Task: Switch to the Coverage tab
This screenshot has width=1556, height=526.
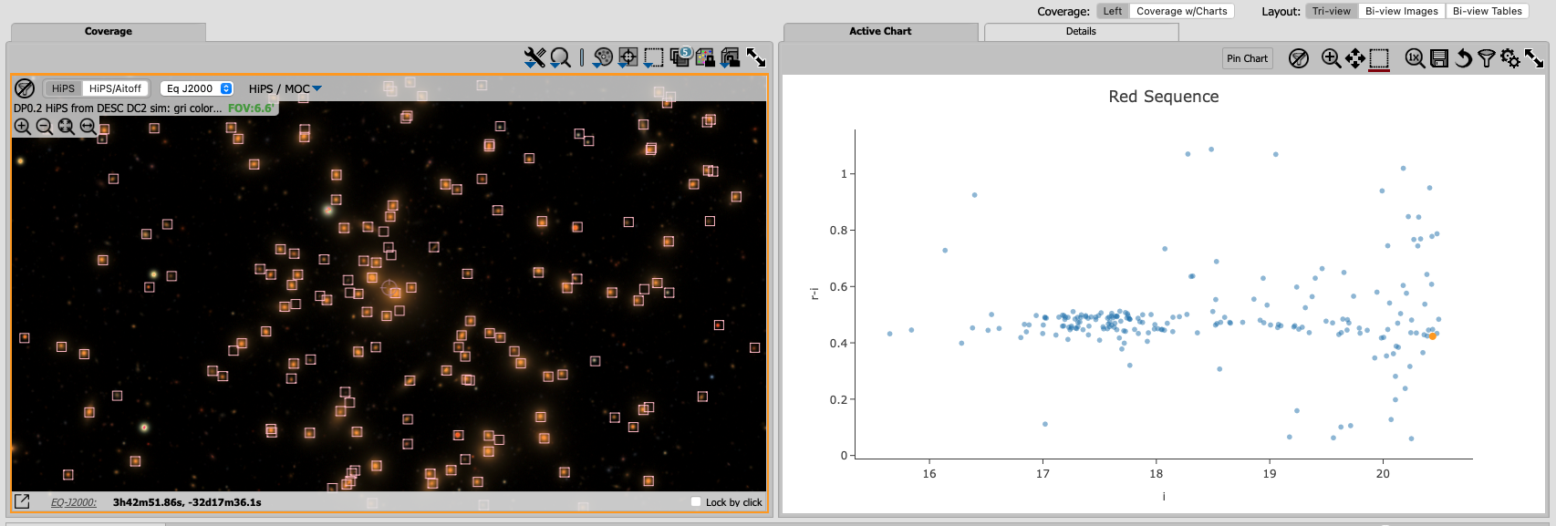Action: 109,31
